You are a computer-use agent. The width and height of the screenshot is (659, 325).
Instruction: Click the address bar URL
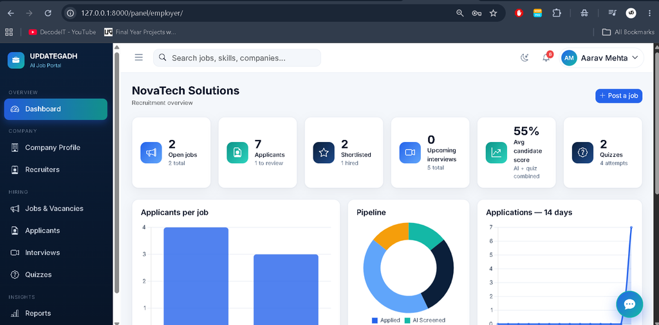click(132, 13)
